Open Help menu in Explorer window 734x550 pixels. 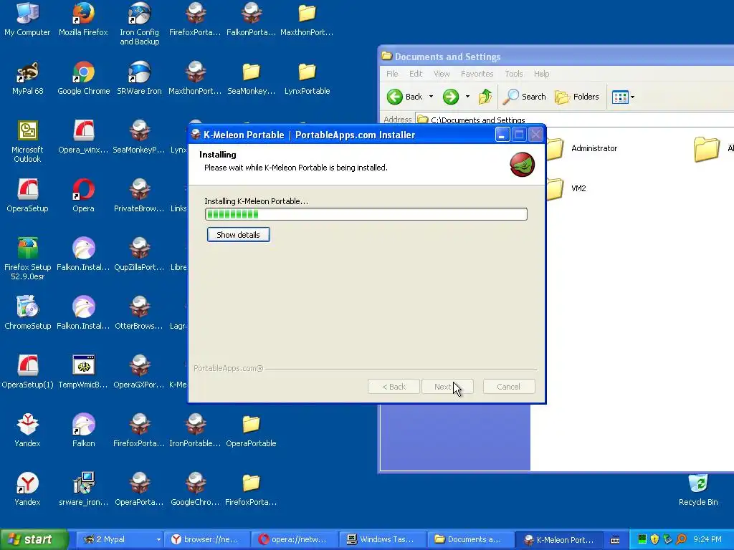[542, 74]
